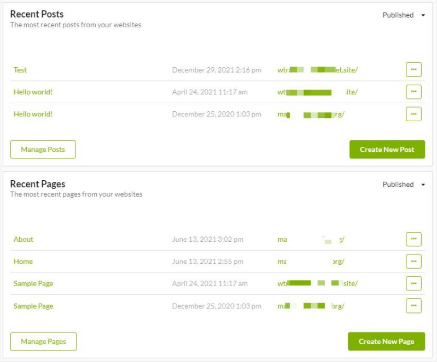Open the options menu for the About page
The image size is (437, 362).
413,239
